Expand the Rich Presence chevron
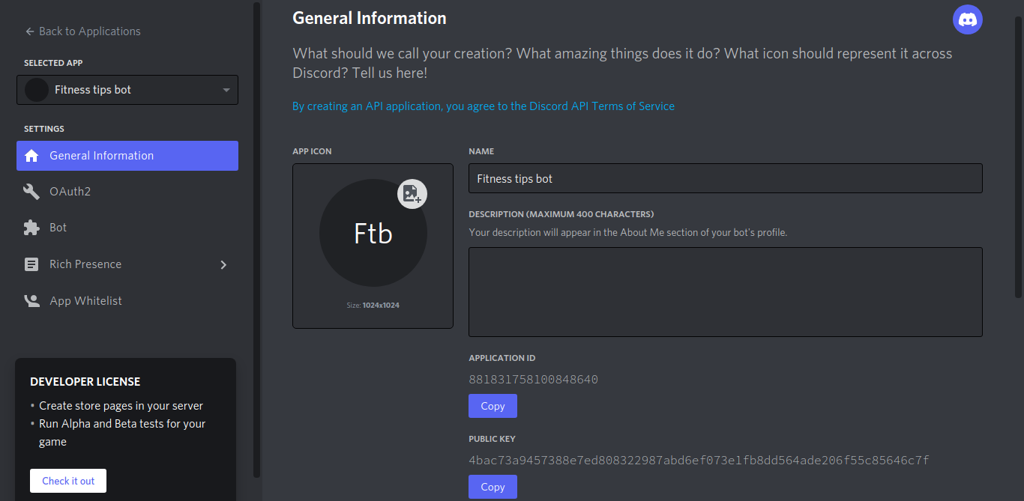Screen dimensions: 1024x501 pyautogui.click(x=223, y=264)
